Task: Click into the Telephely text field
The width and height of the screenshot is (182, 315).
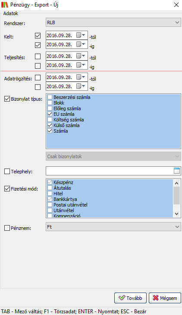Action: [x=110, y=171]
